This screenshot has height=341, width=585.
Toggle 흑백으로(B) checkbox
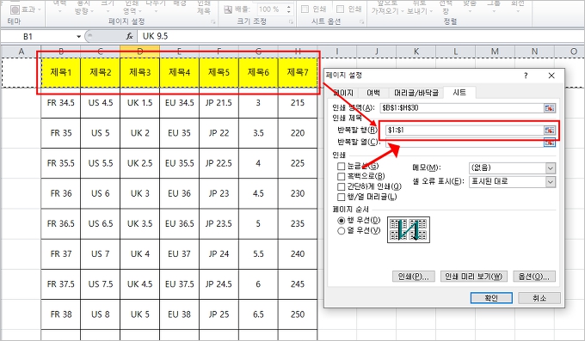[x=341, y=176]
